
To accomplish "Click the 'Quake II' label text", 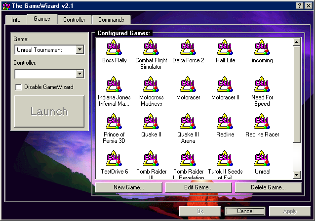I will coord(151,134).
